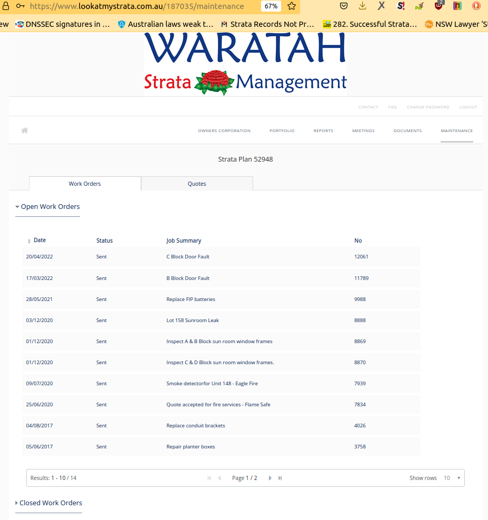Viewport: 488px width, 520px height.
Task: Open the Meetings menu item
Action: (x=364, y=131)
